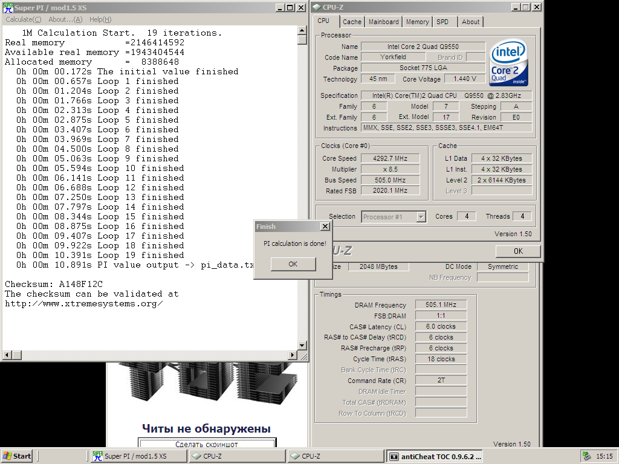Click the DC Mode value Symmetric
This screenshot has width=619, height=464.
point(502,266)
